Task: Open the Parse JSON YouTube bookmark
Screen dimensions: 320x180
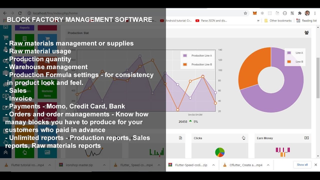Action: click(211, 21)
